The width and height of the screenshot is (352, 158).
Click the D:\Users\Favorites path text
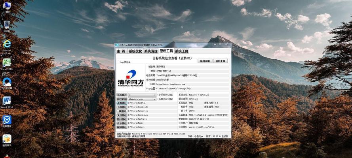pos(138,111)
